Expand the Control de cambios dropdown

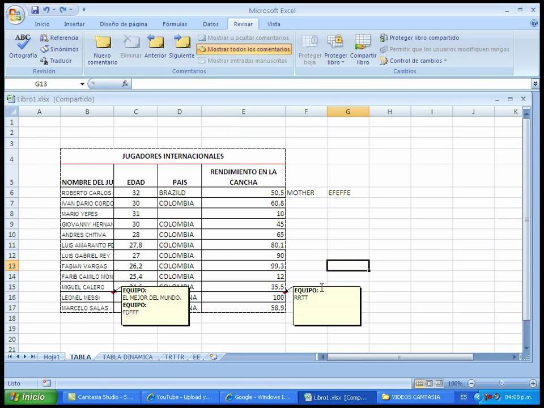[414, 61]
